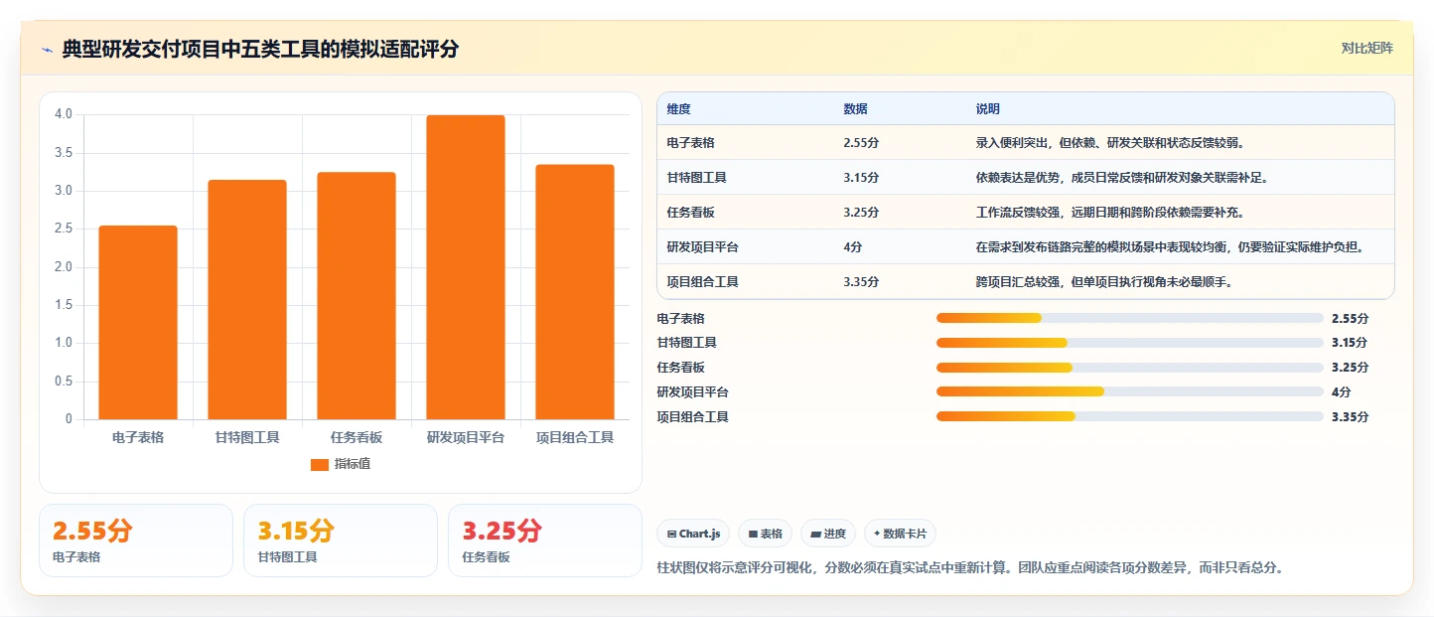Image resolution: width=1434 pixels, height=617 pixels.
Task: Select the Chart.js tag chip
Action: [693, 534]
